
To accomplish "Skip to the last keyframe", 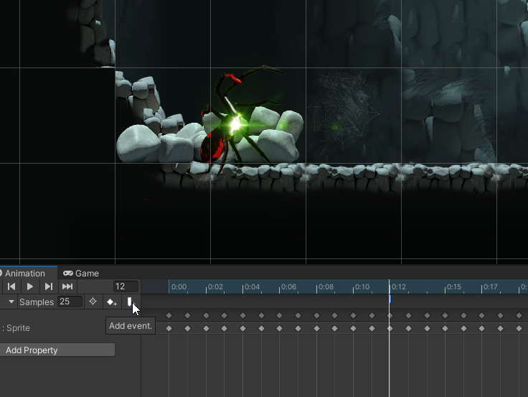I will (67, 286).
